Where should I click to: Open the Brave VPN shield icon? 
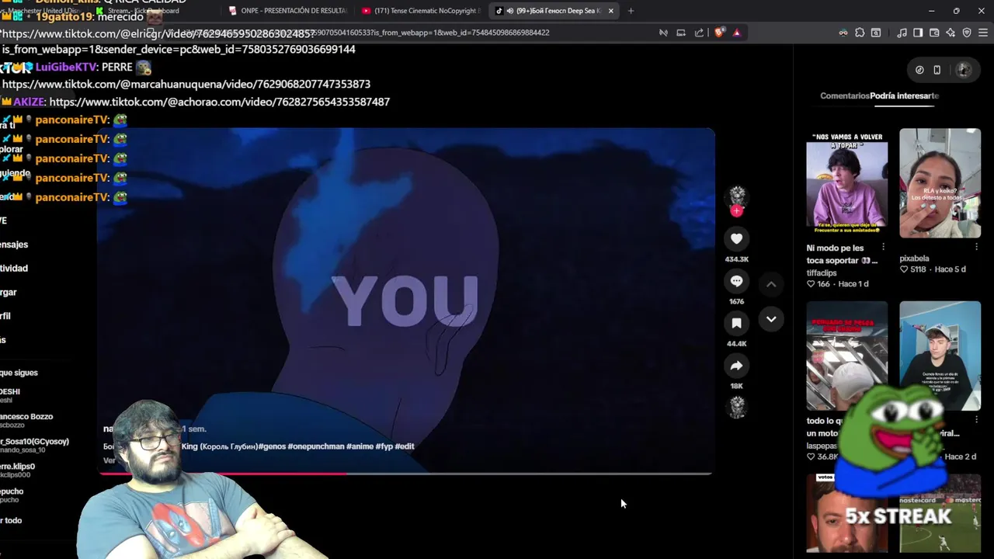pos(967,33)
